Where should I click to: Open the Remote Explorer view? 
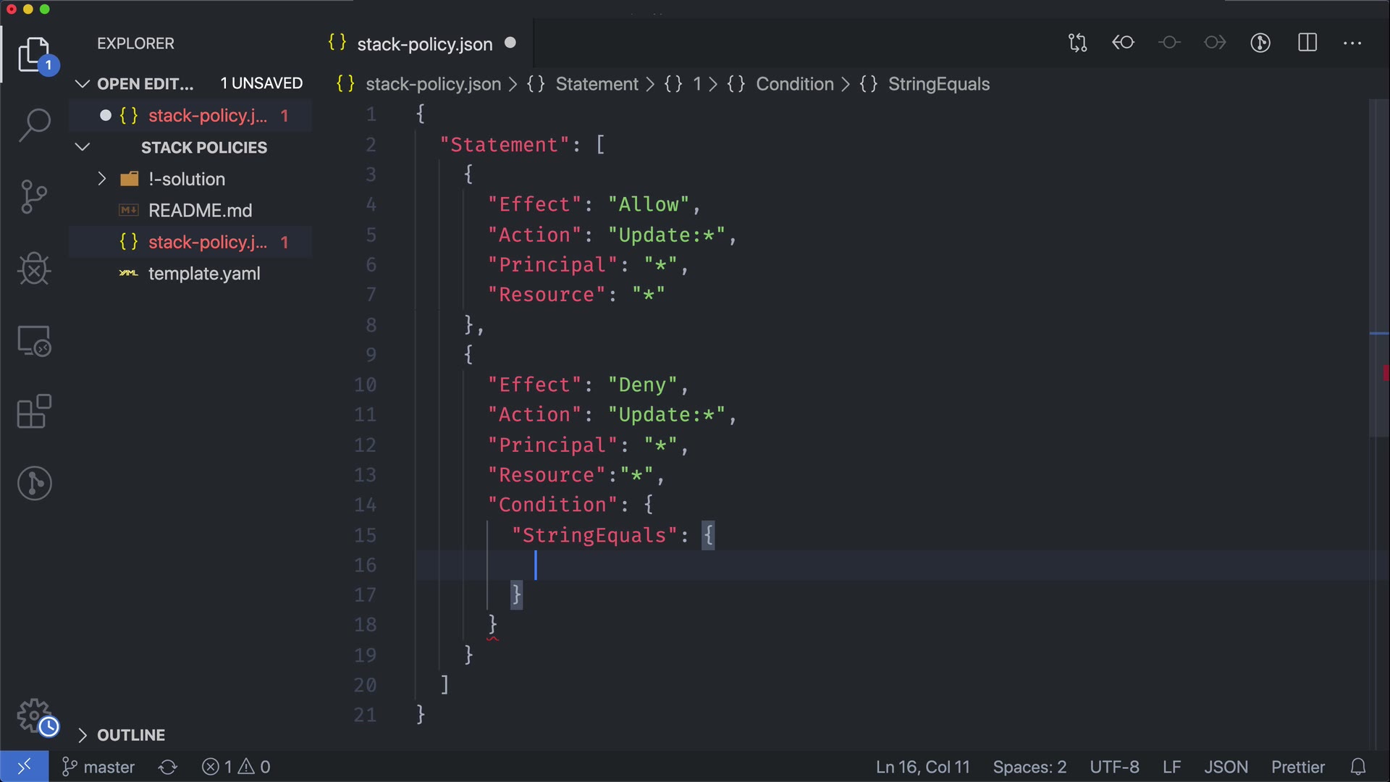point(34,341)
